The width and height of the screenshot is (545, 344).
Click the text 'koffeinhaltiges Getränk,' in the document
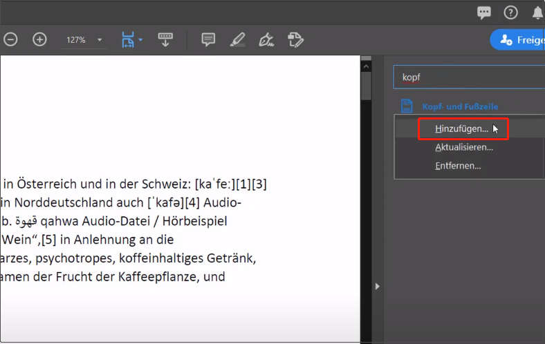point(187,258)
